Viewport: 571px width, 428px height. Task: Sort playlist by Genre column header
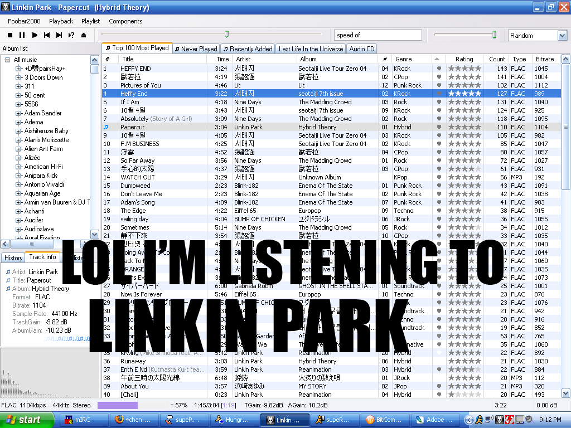click(411, 59)
